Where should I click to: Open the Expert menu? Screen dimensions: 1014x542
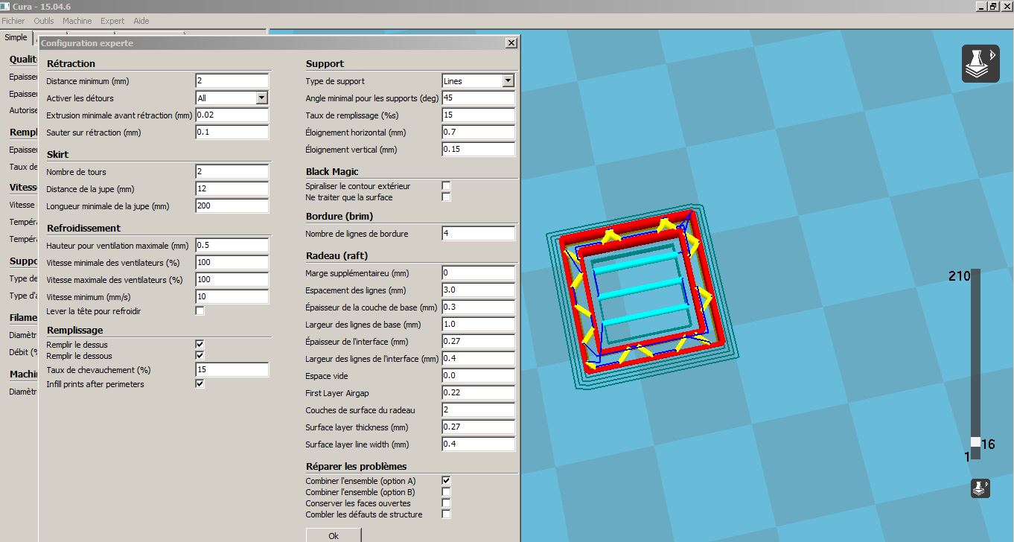[x=112, y=21]
